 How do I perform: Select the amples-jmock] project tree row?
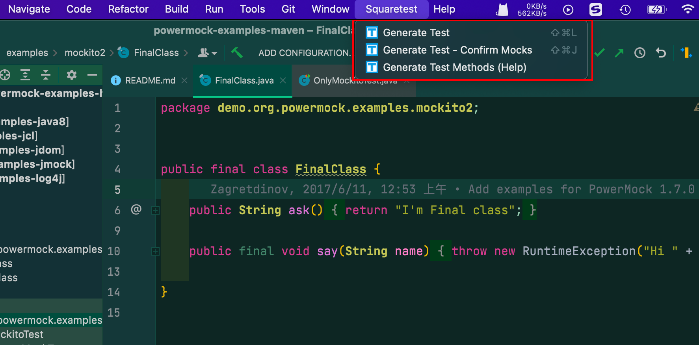point(51,164)
